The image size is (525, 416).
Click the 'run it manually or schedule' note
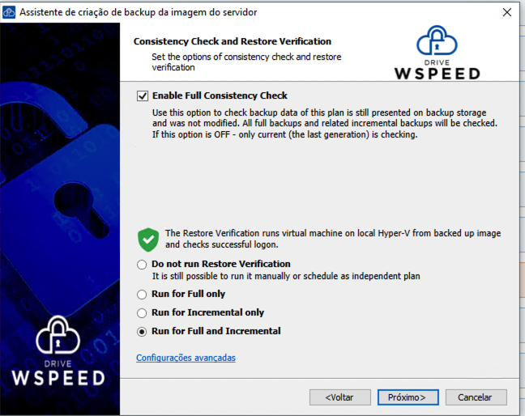286,276
